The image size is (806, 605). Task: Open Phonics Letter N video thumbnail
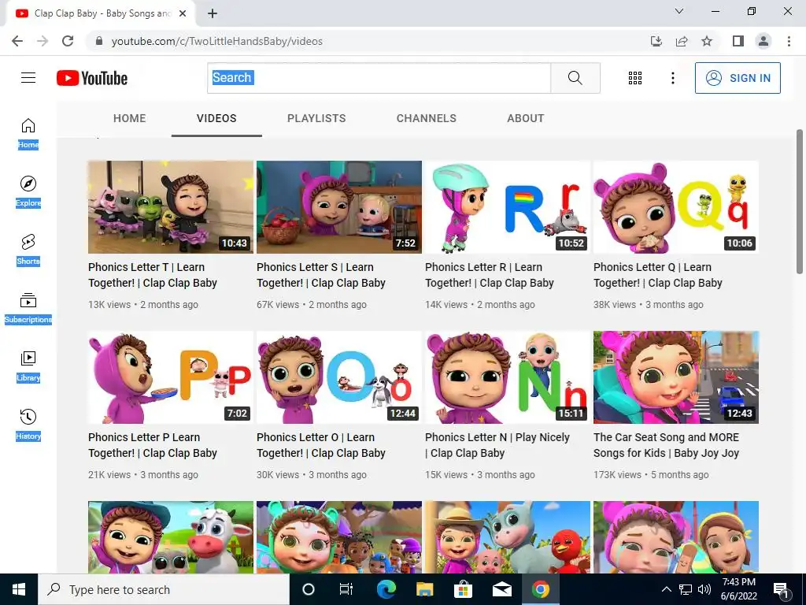pyautogui.click(x=508, y=377)
